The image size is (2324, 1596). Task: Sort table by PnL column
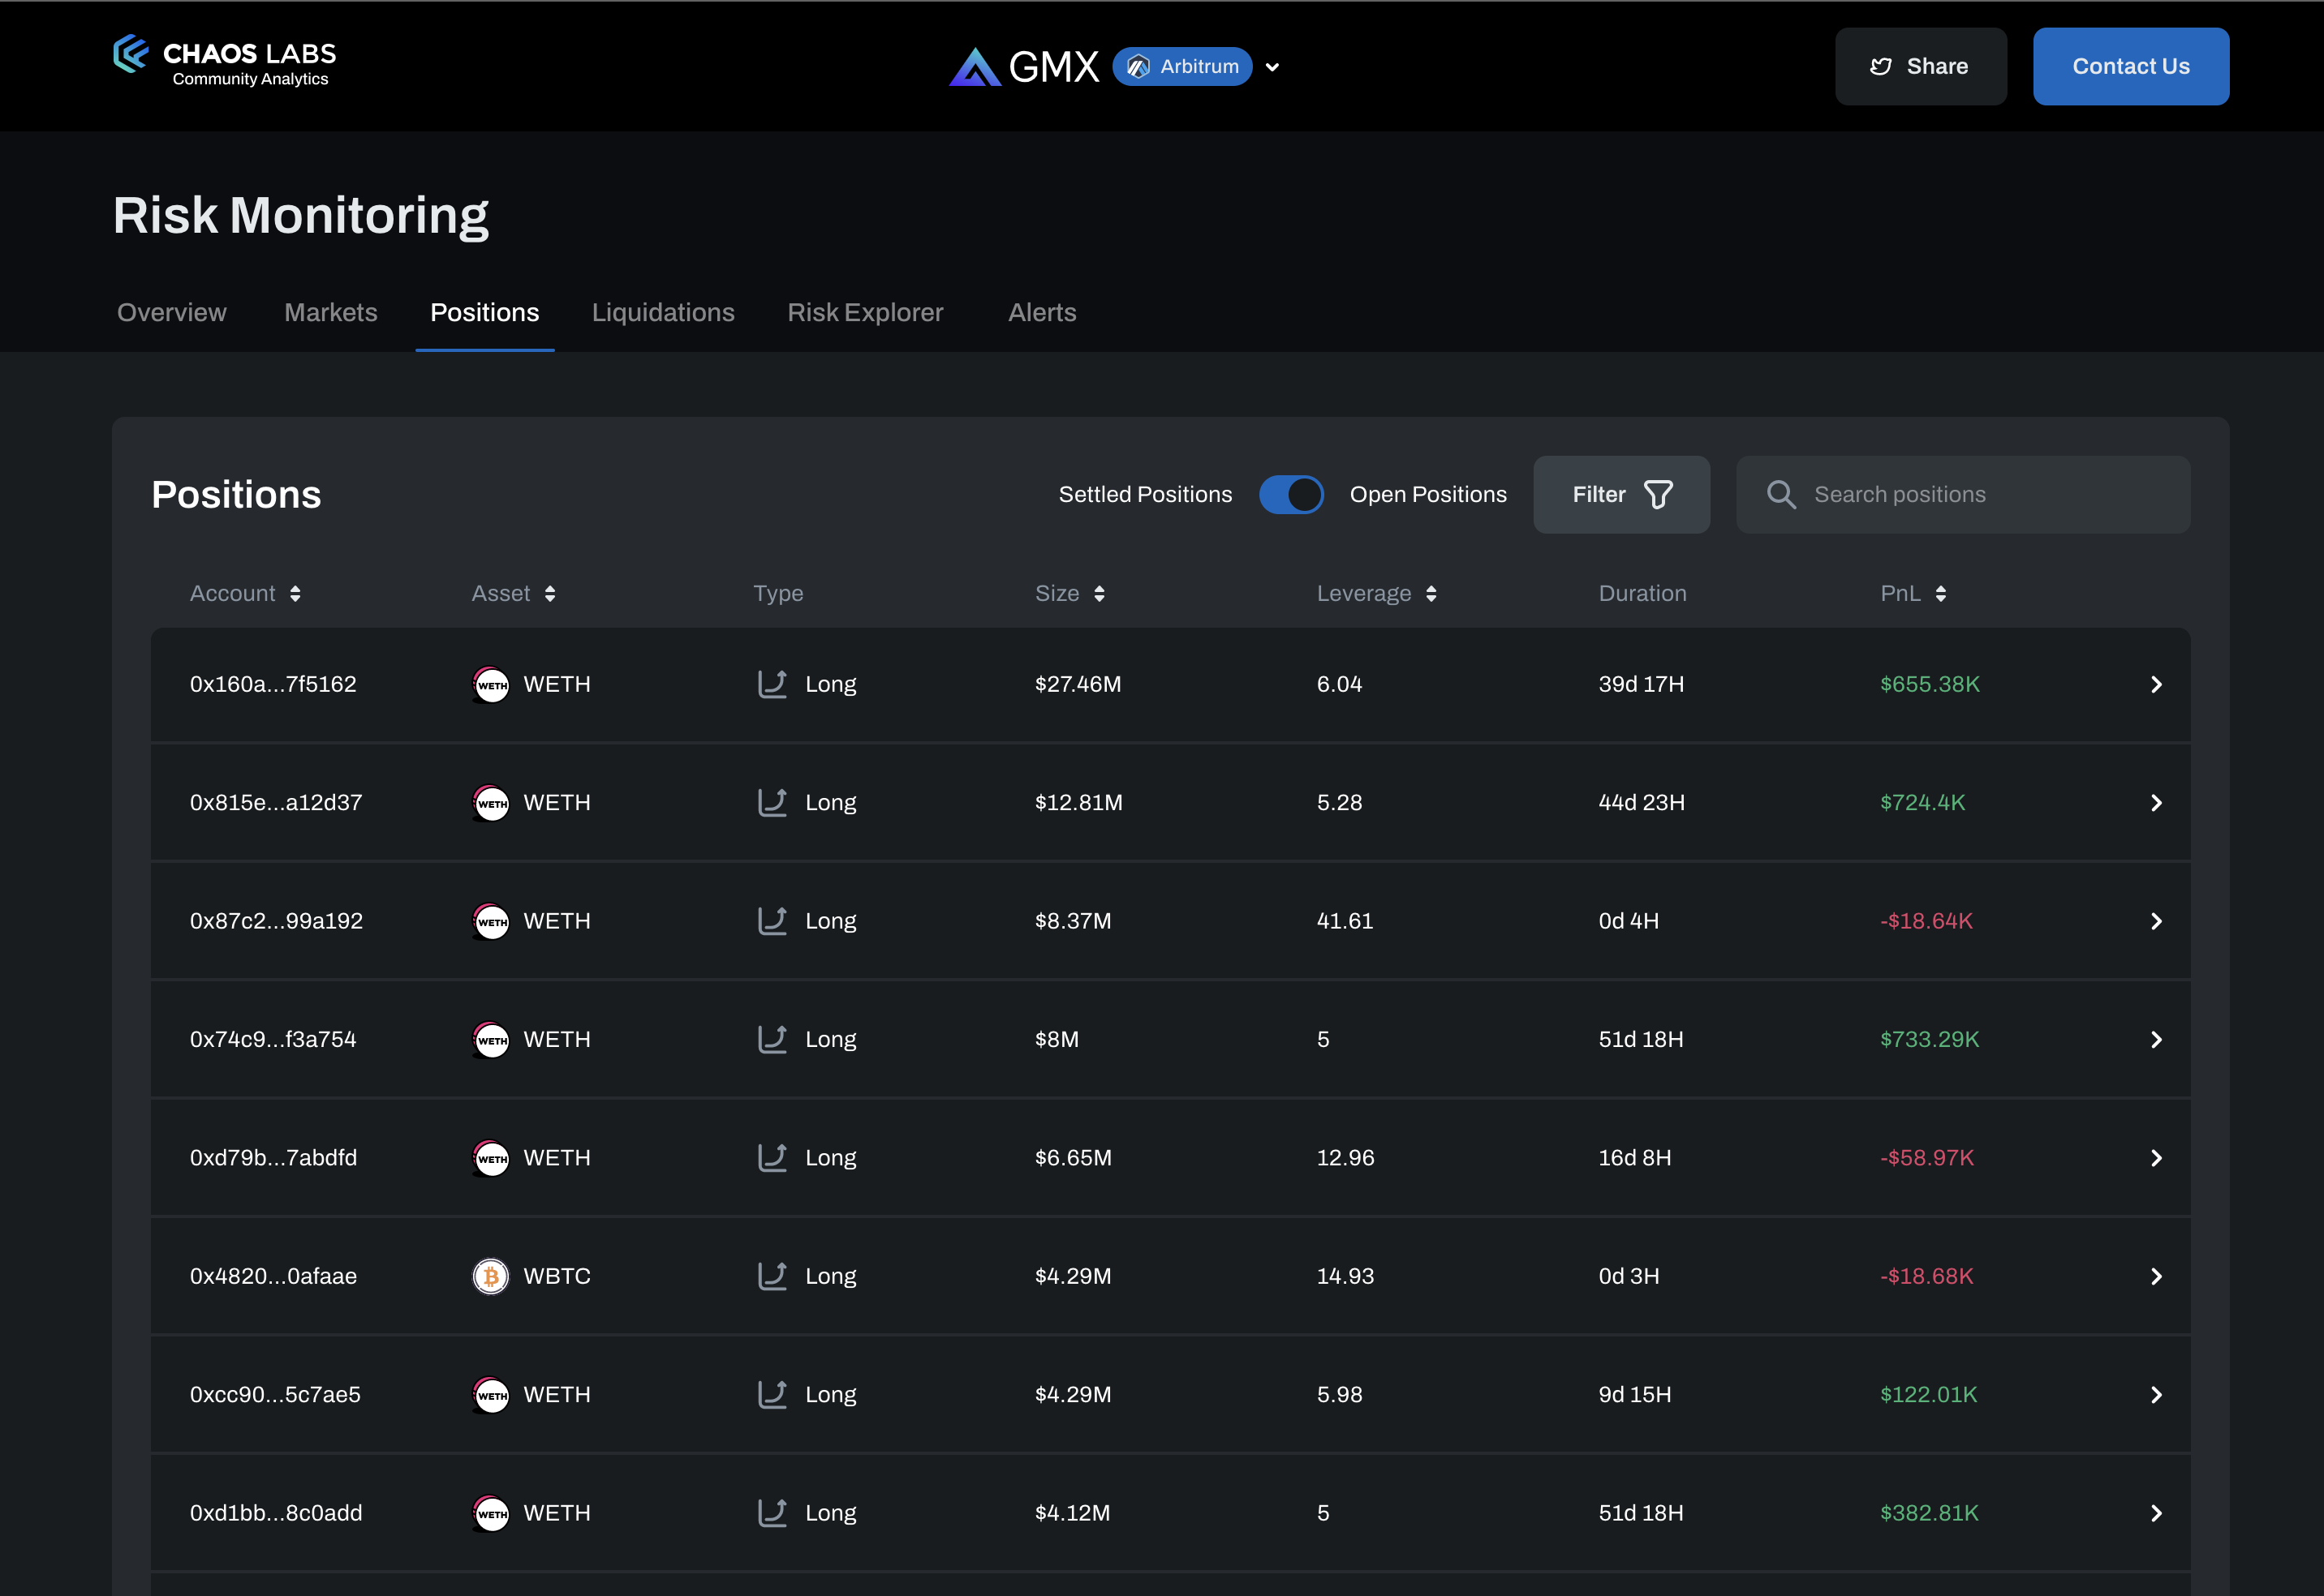tap(1940, 594)
